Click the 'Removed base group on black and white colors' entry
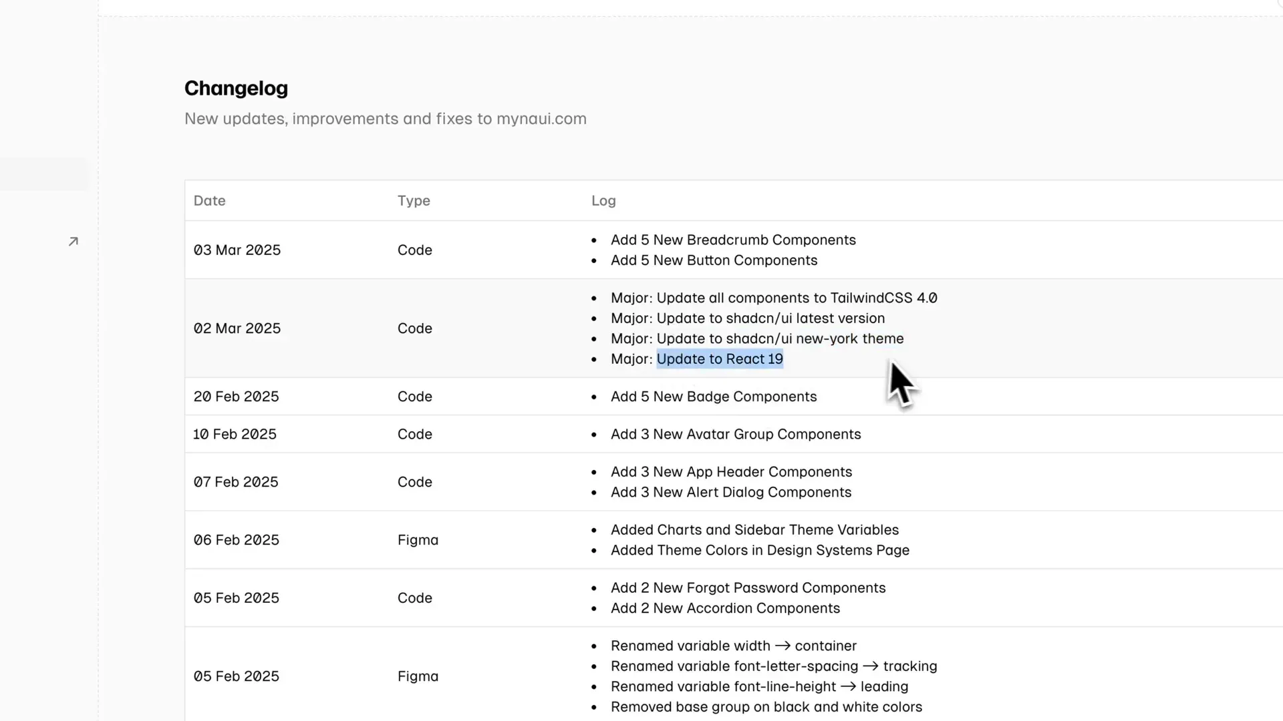 (x=766, y=707)
